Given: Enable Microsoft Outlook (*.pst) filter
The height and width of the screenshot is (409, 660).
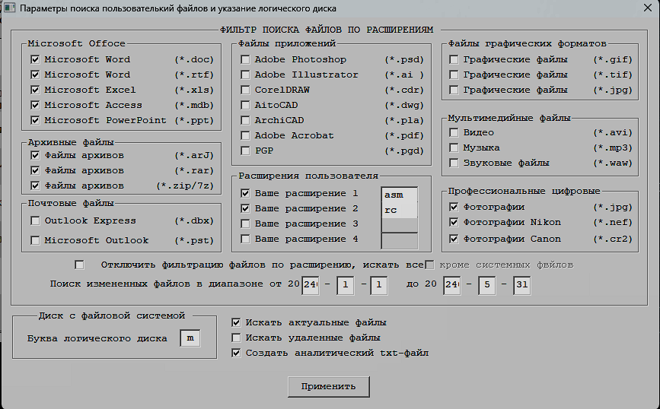Looking at the screenshot, I should 35,240.
